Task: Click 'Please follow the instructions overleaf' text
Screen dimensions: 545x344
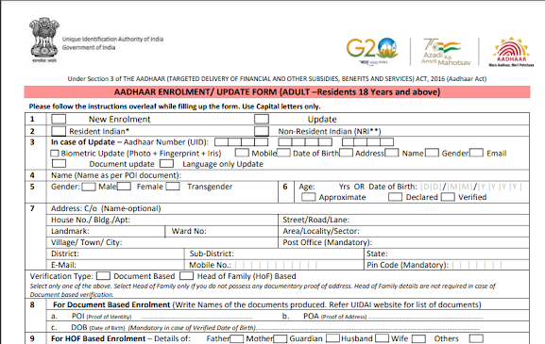Action: pyautogui.click(x=175, y=106)
